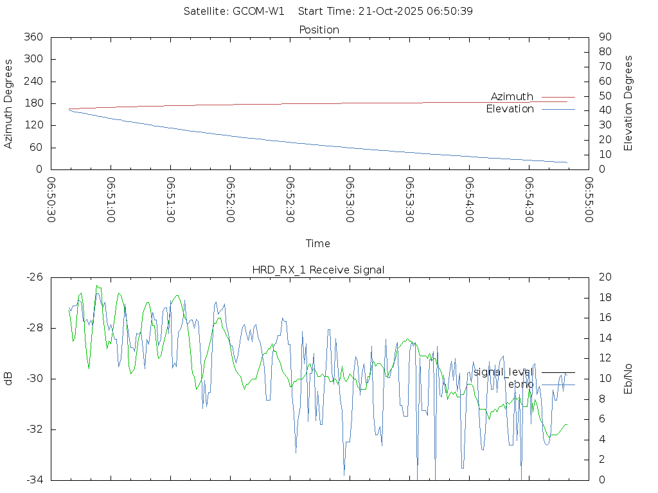Click the Azimuth Degrees axis label
The image size is (658, 493).
point(8,103)
